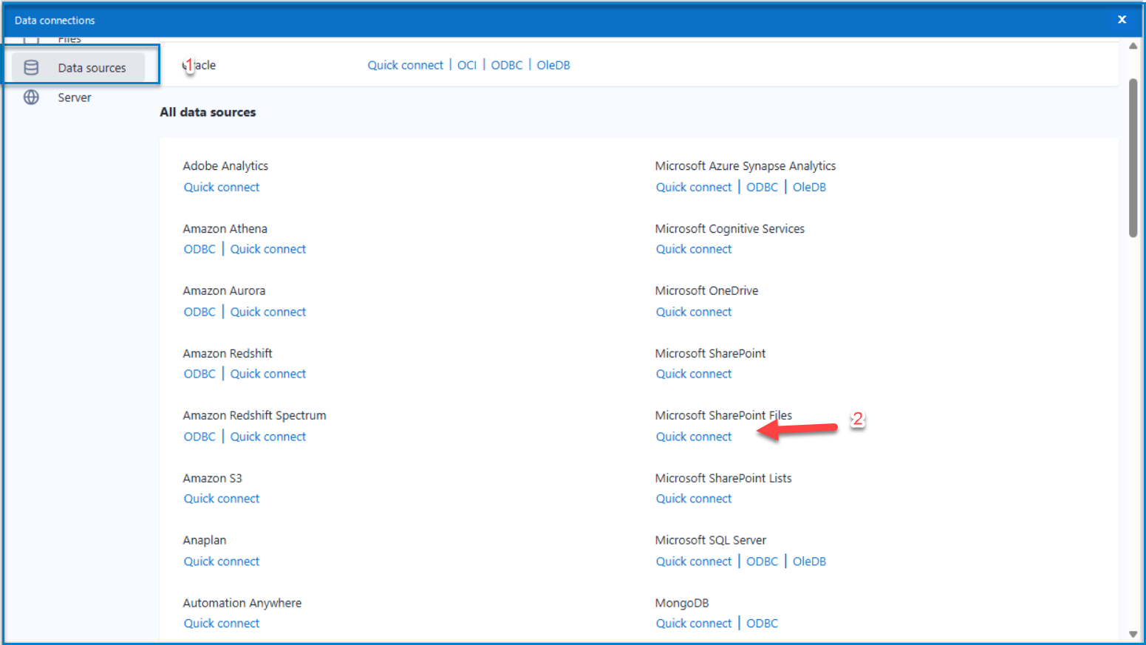Select ODBC under Amazon Athena
The image size is (1146, 645).
pyautogui.click(x=199, y=249)
